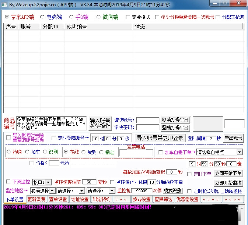The width and height of the screenshot is (248, 225).
Task: Choose the 微信端 platform option
Action: point(99,17)
